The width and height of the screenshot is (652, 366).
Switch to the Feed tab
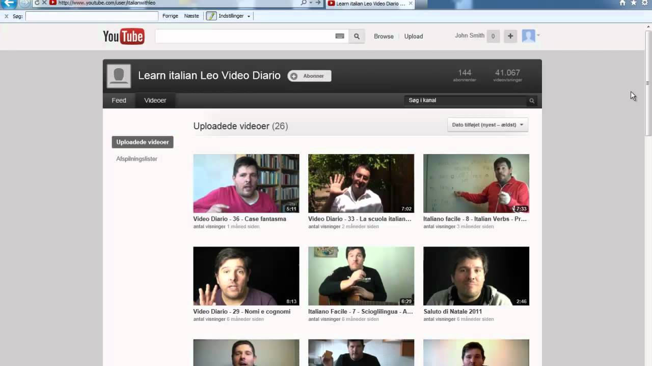(119, 101)
